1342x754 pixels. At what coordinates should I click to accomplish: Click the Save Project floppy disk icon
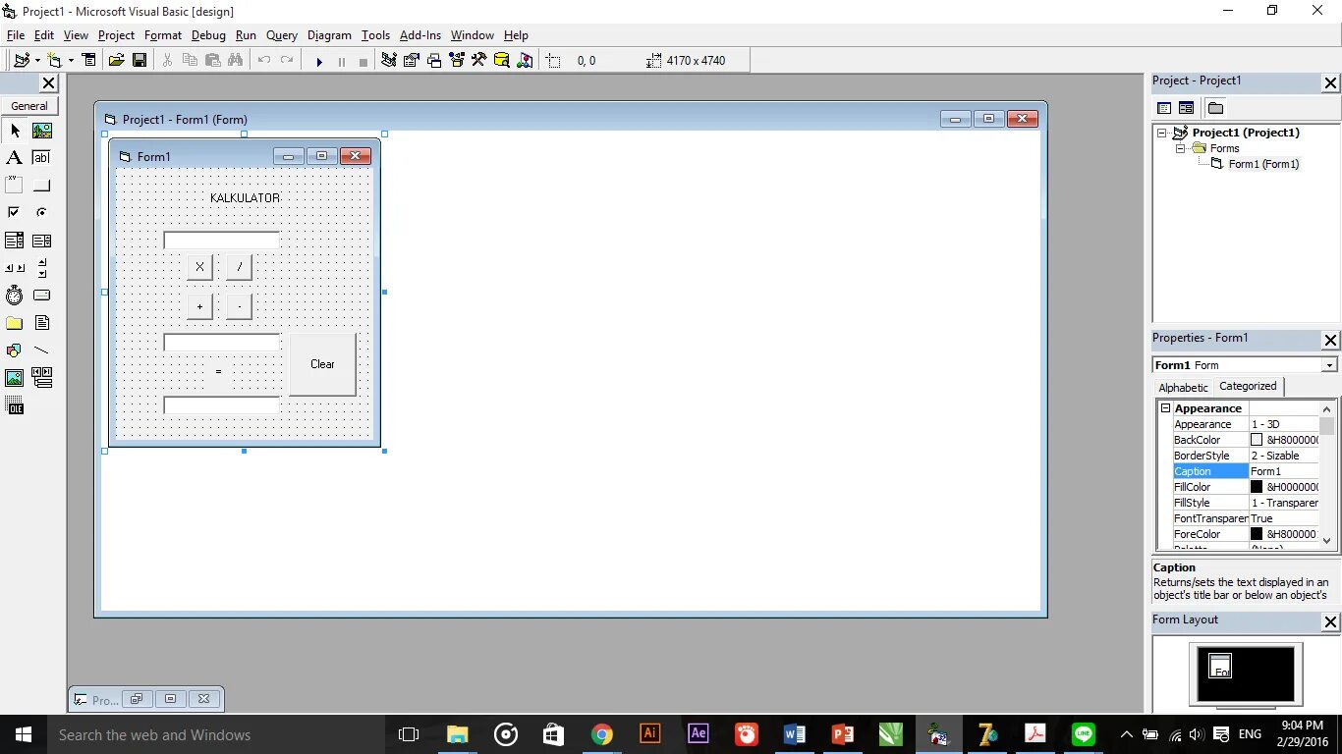(x=140, y=61)
